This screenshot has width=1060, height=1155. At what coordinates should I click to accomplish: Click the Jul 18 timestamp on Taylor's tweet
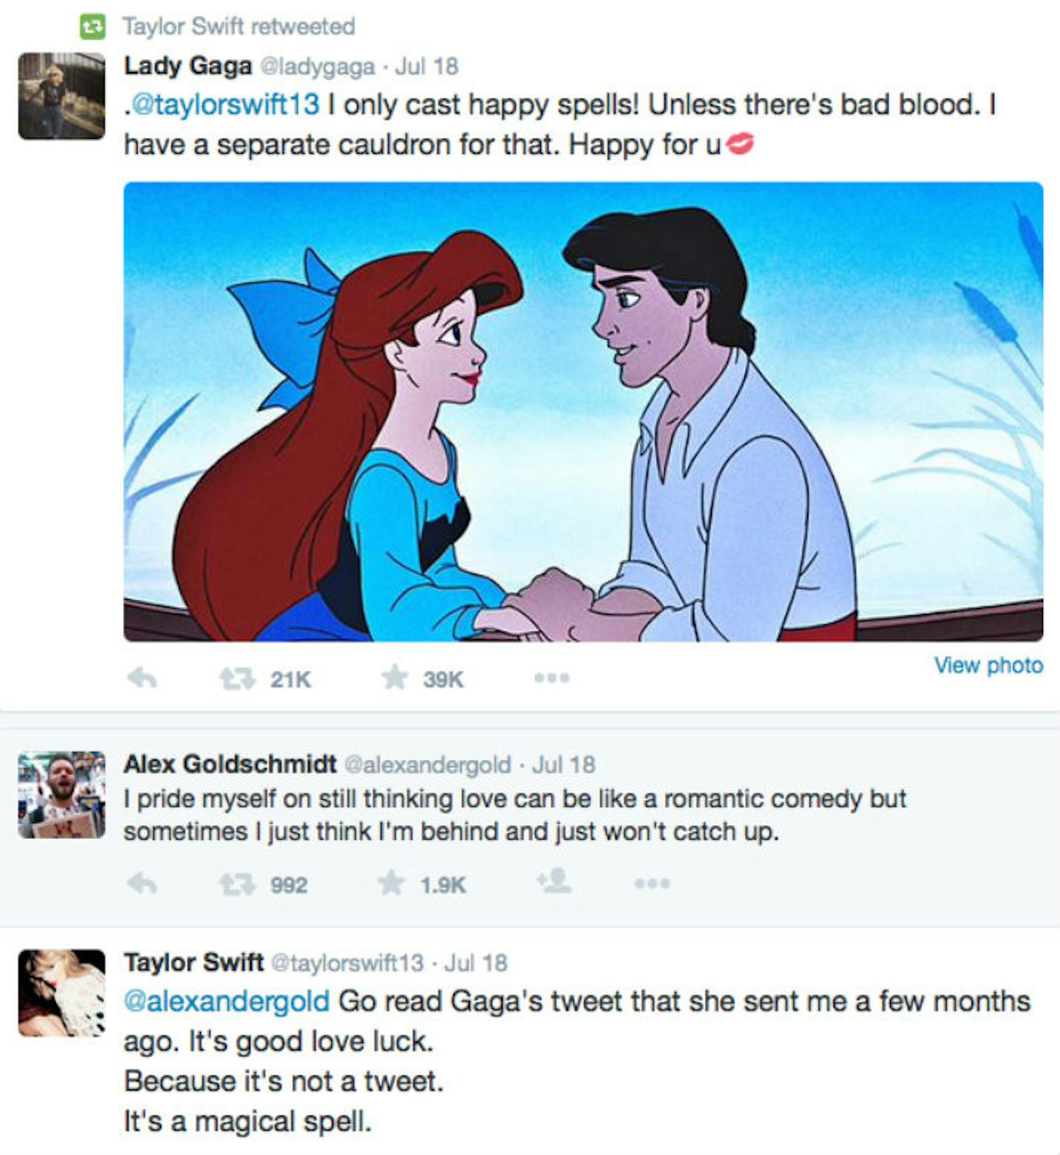(476, 963)
